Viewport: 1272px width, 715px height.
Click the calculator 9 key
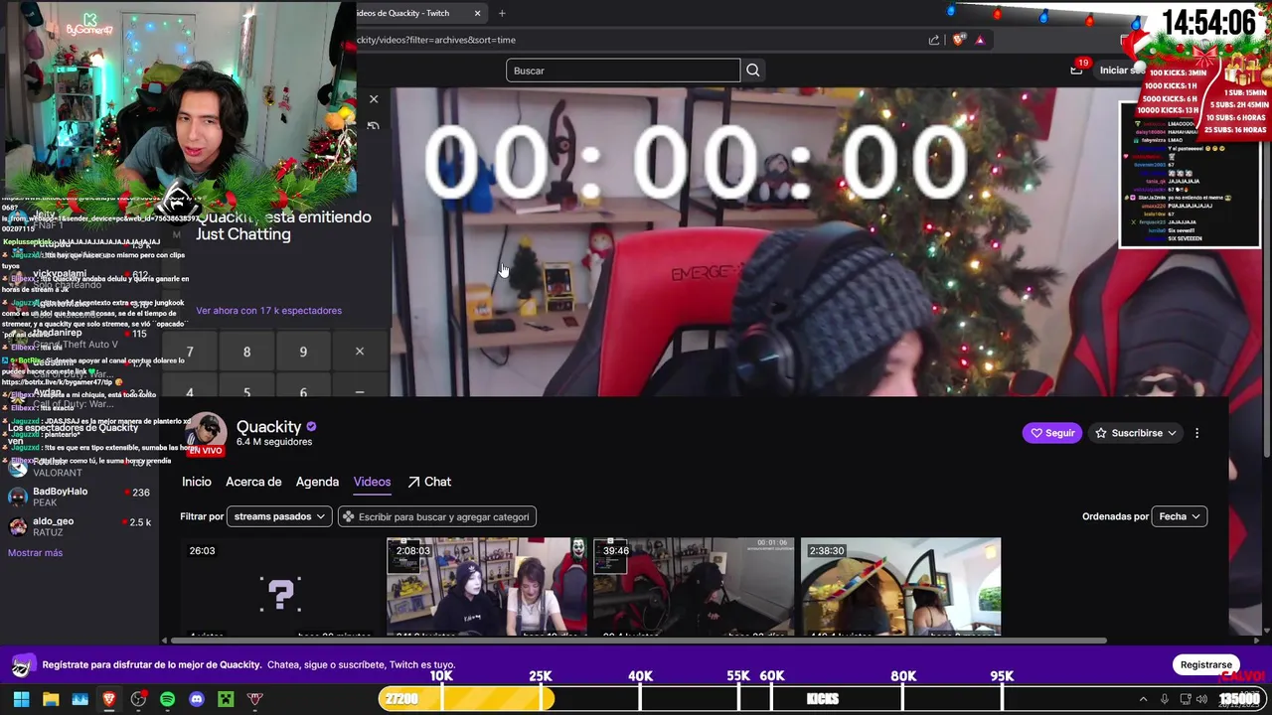click(x=303, y=352)
